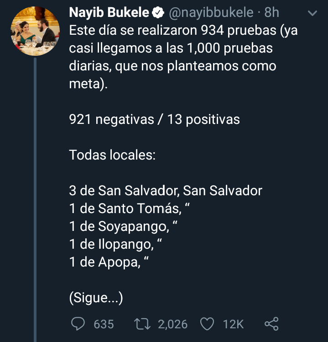Viewport: 328px width, 342px height.
Task: Click the 2,026 retweets count
Action: coord(172,324)
